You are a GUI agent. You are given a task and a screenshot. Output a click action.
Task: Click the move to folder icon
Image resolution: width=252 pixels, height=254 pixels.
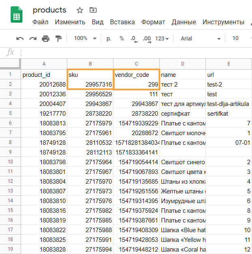coord(93,10)
